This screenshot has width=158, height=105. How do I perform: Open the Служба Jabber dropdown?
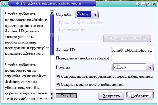pyautogui.click(x=87, y=14)
